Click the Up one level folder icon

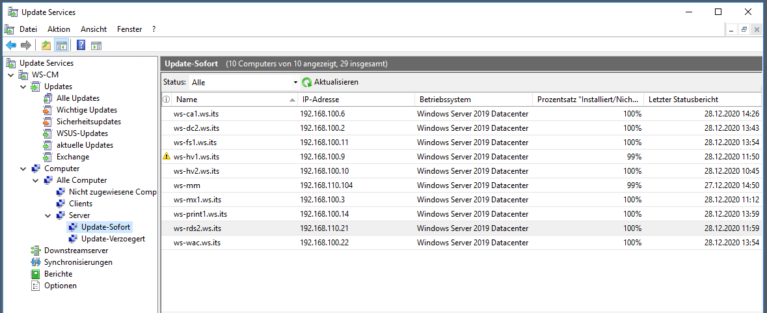coord(46,46)
